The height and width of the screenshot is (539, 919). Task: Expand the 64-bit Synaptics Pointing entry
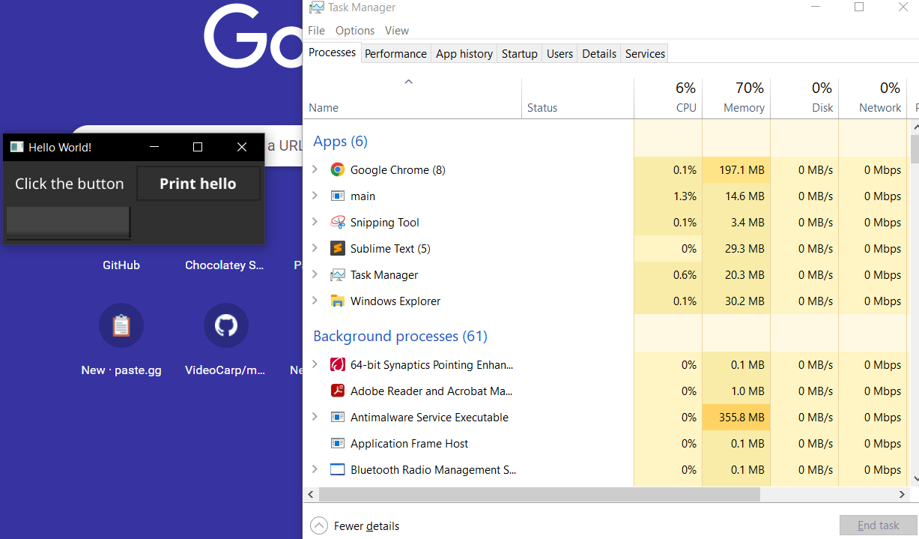[315, 364]
